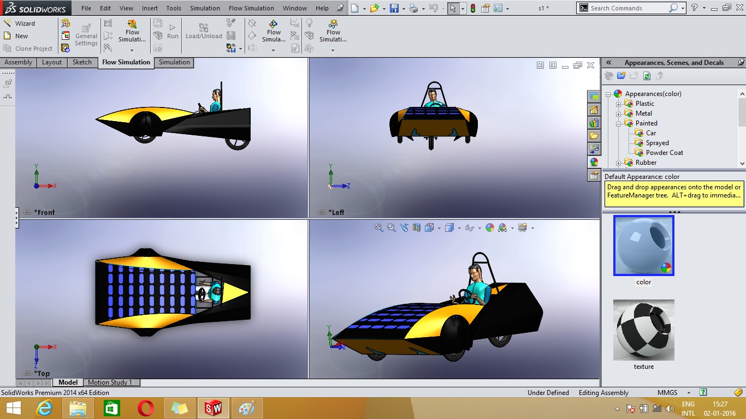Click the Previous View icon
The width and height of the screenshot is (746, 419).
coord(404,228)
